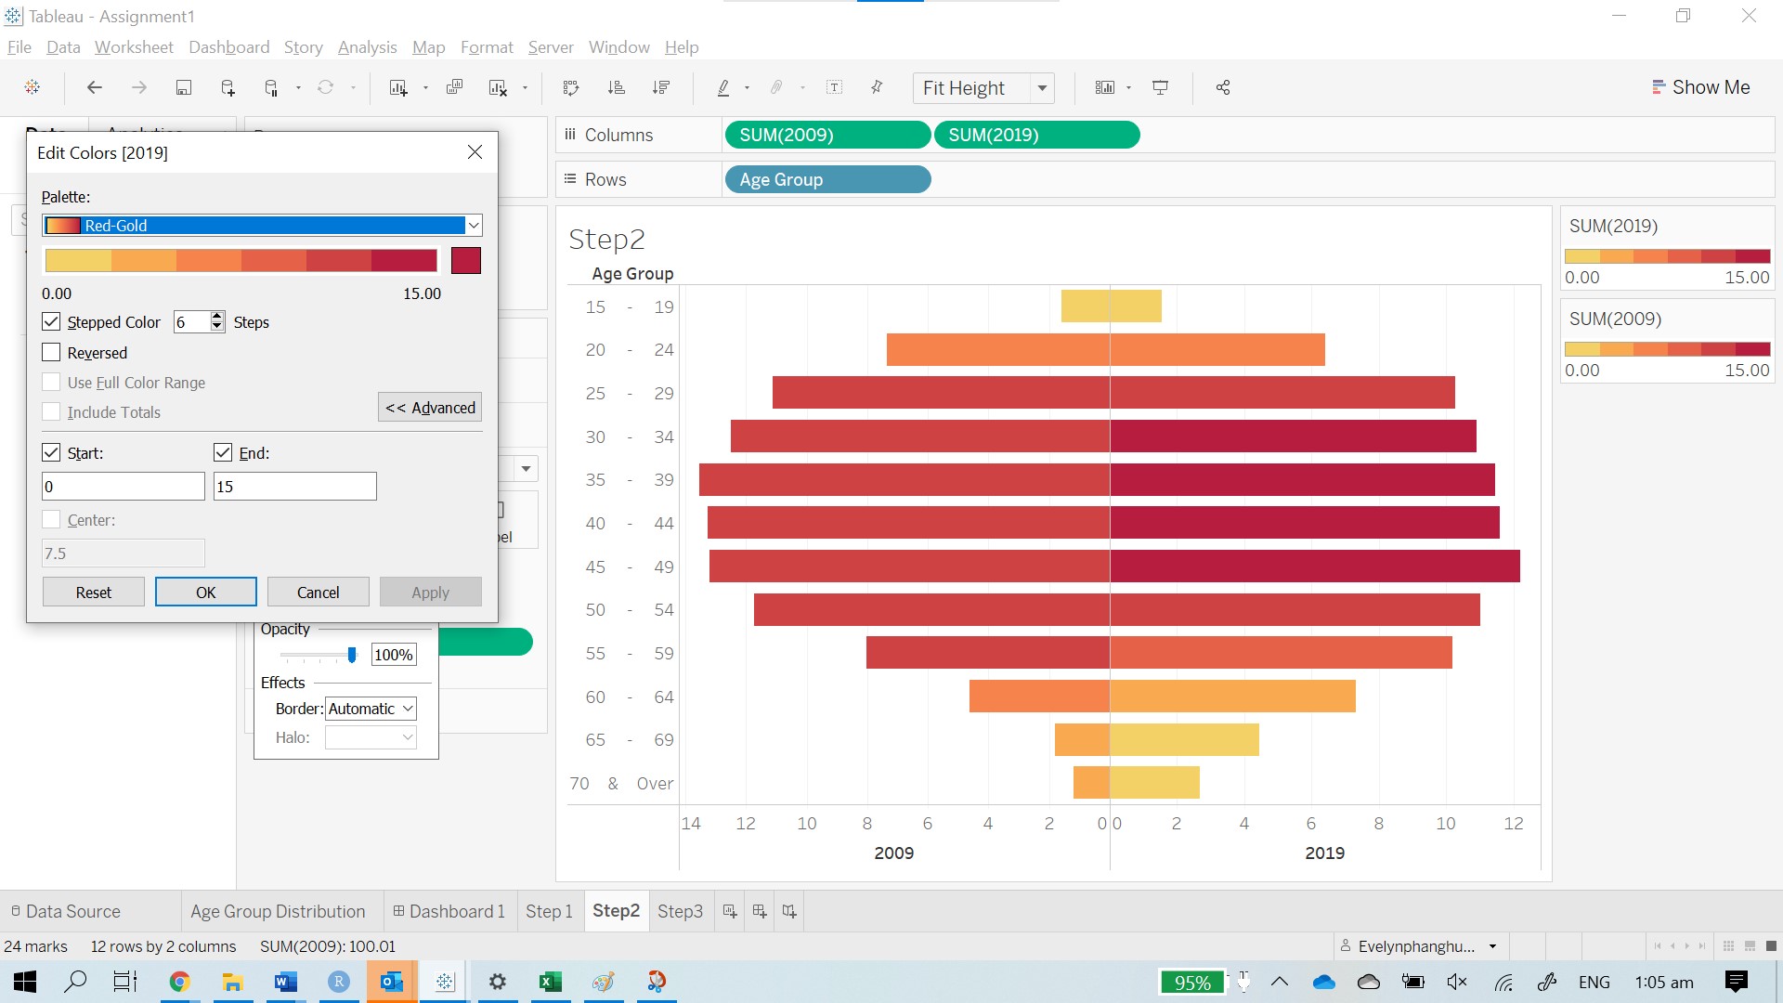Switch to the Step3 sheet tab

pyautogui.click(x=680, y=911)
